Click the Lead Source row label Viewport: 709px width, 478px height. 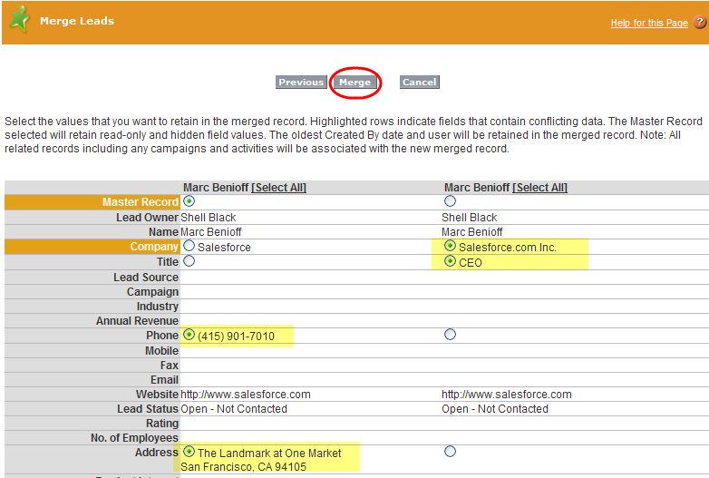pyautogui.click(x=146, y=278)
